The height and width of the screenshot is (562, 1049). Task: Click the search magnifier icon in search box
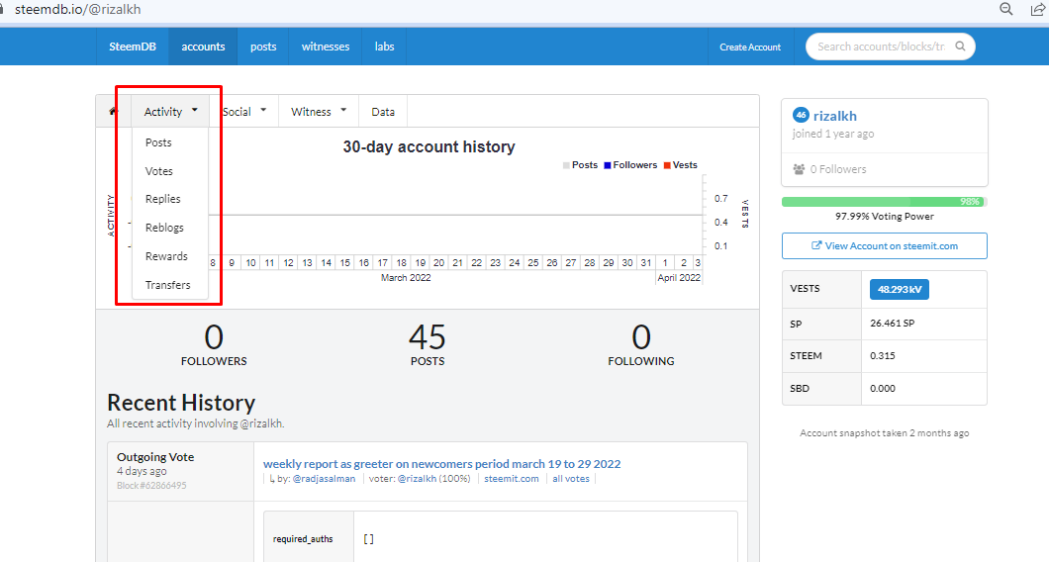pyautogui.click(x=960, y=47)
